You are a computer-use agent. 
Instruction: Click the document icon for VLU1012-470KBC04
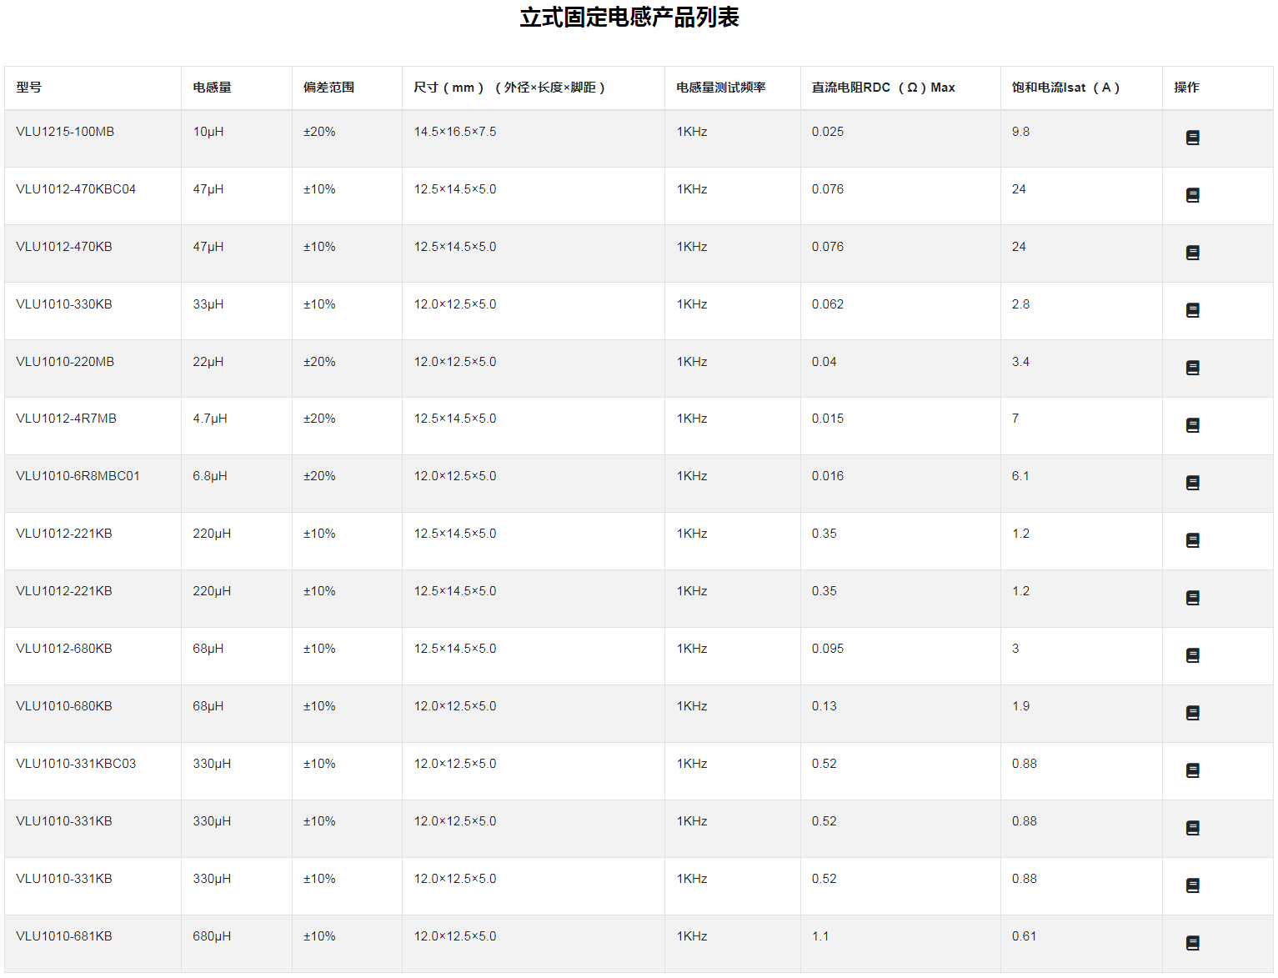click(1192, 195)
